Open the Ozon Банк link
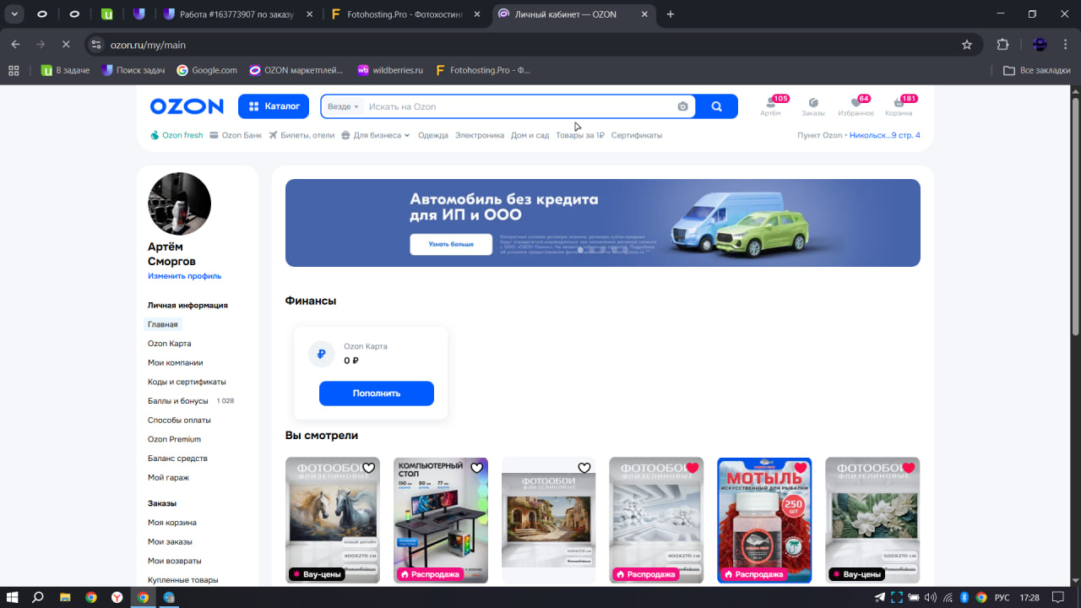 (x=236, y=135)
